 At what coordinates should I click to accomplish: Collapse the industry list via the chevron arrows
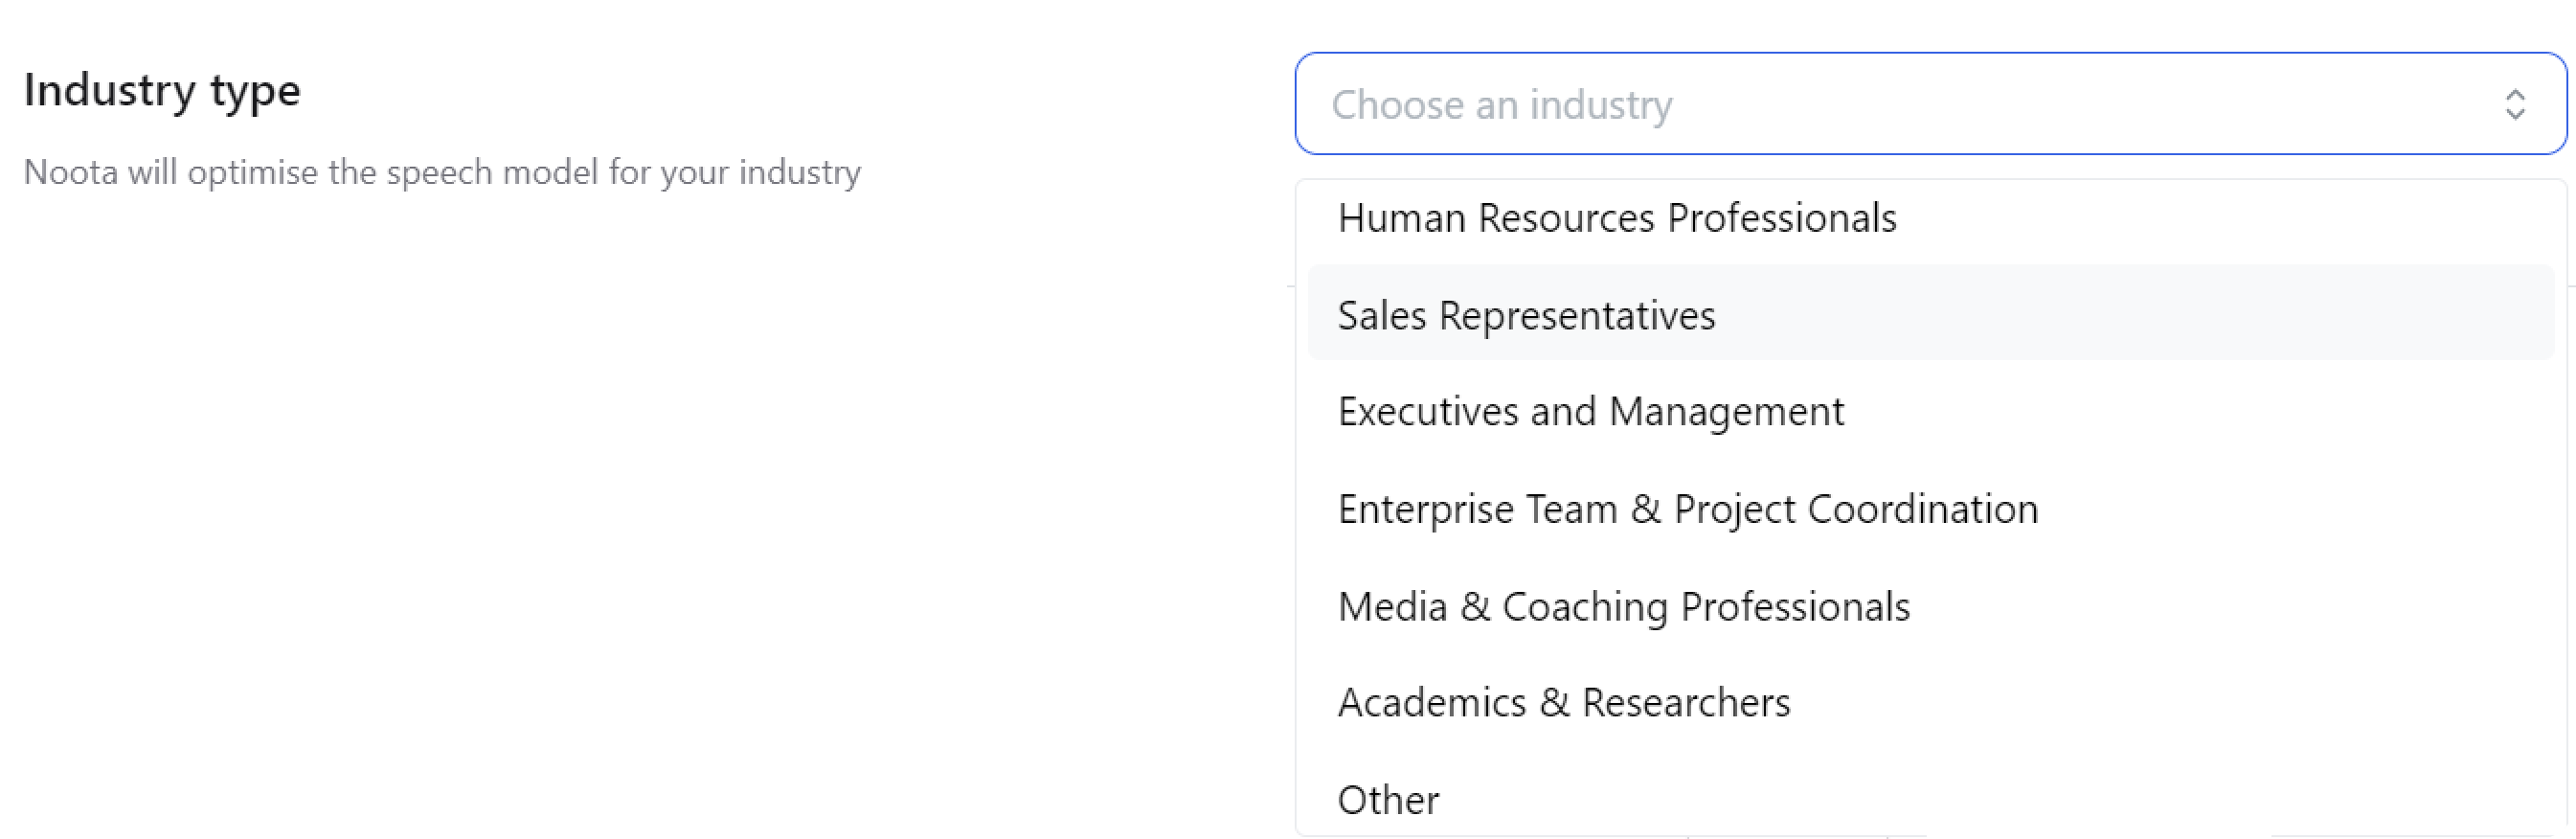click(x=2515, y=104)
